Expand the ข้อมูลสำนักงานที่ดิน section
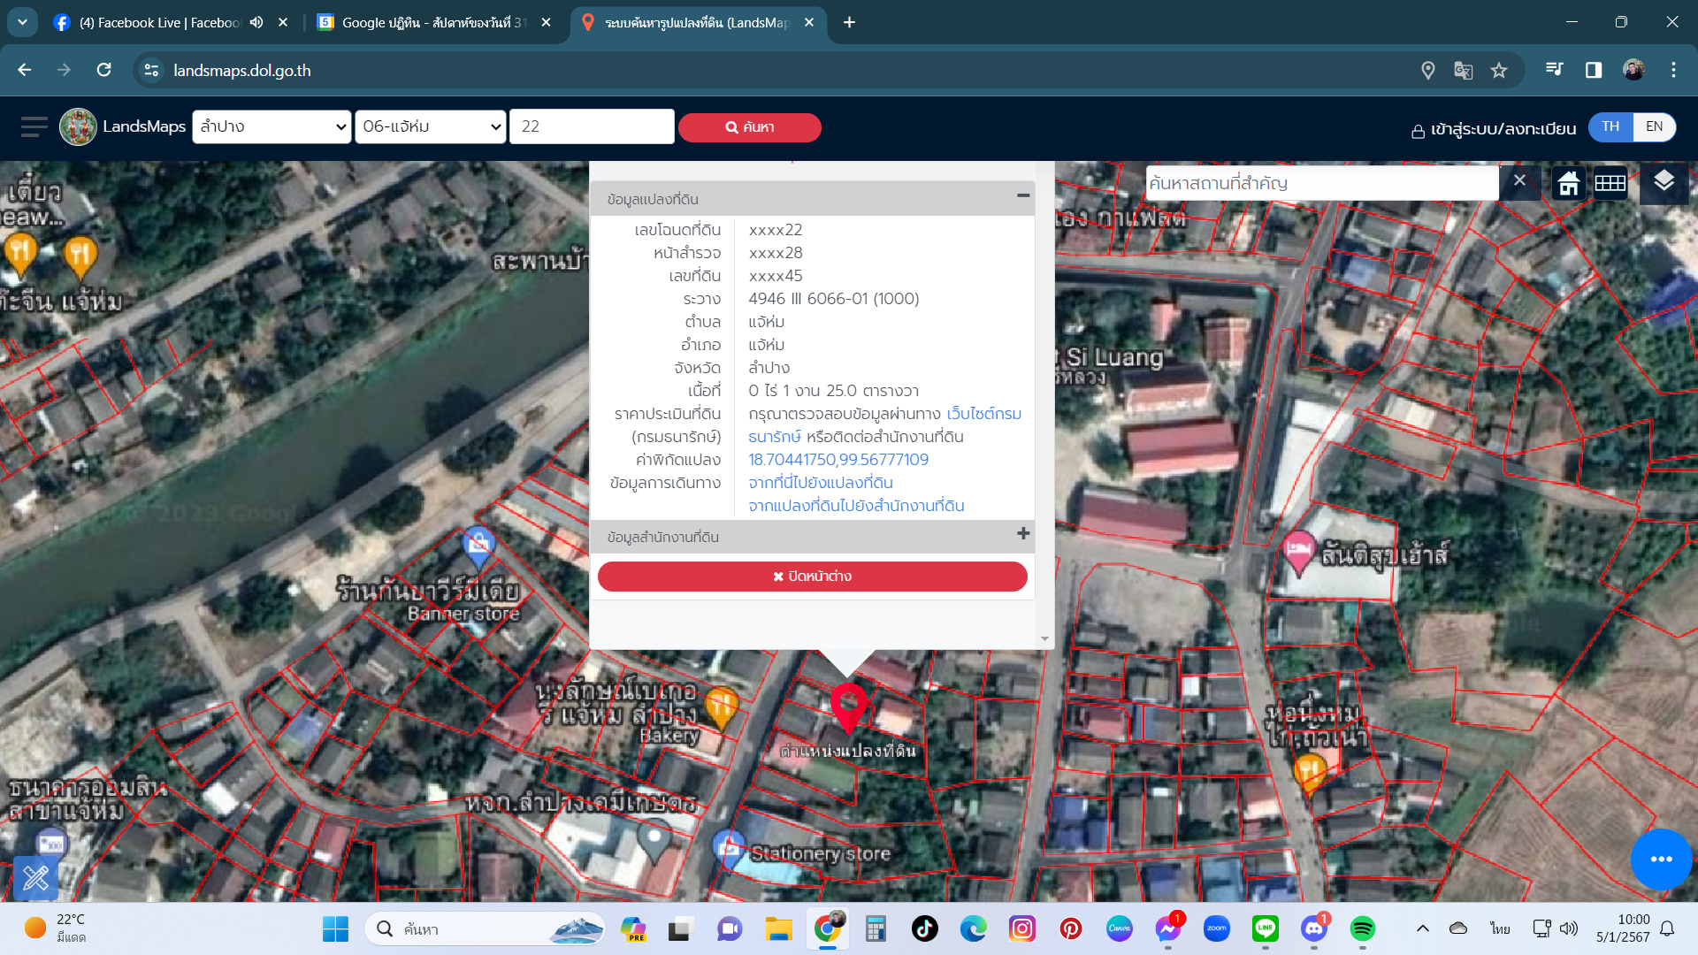 (1023, 534)
